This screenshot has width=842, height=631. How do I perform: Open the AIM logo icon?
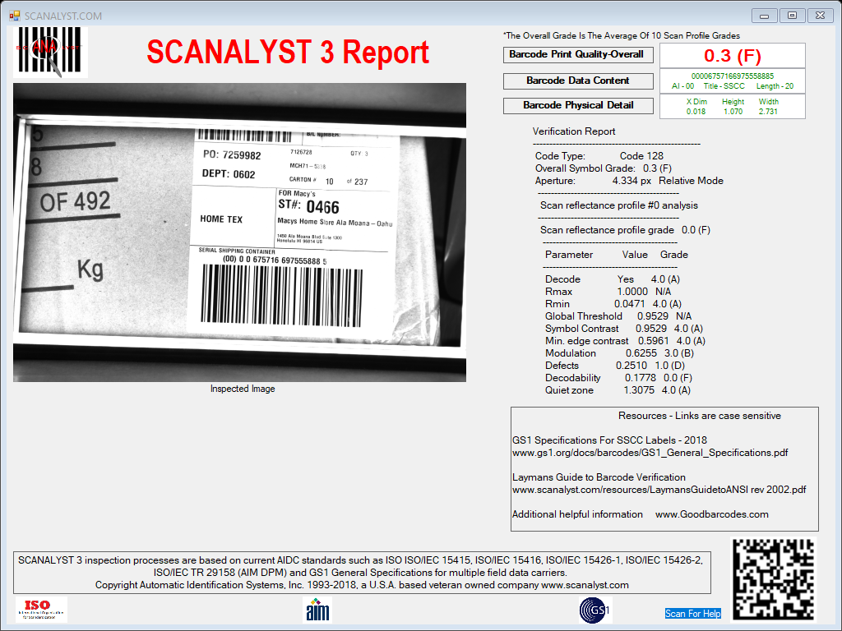[x=317, y=610]
